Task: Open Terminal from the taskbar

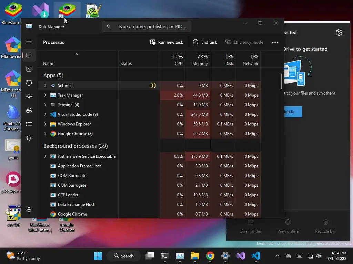Action: tap(164, 256)
